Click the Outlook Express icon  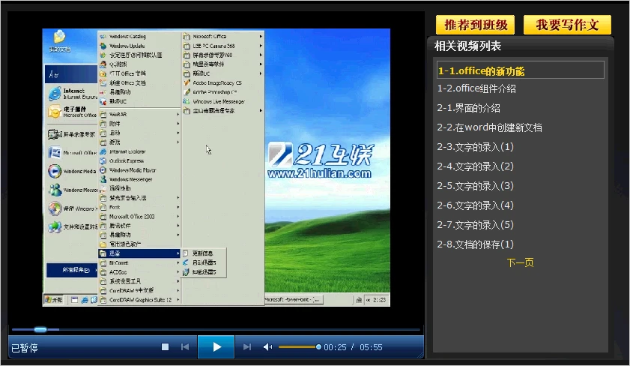click(103, 160)
